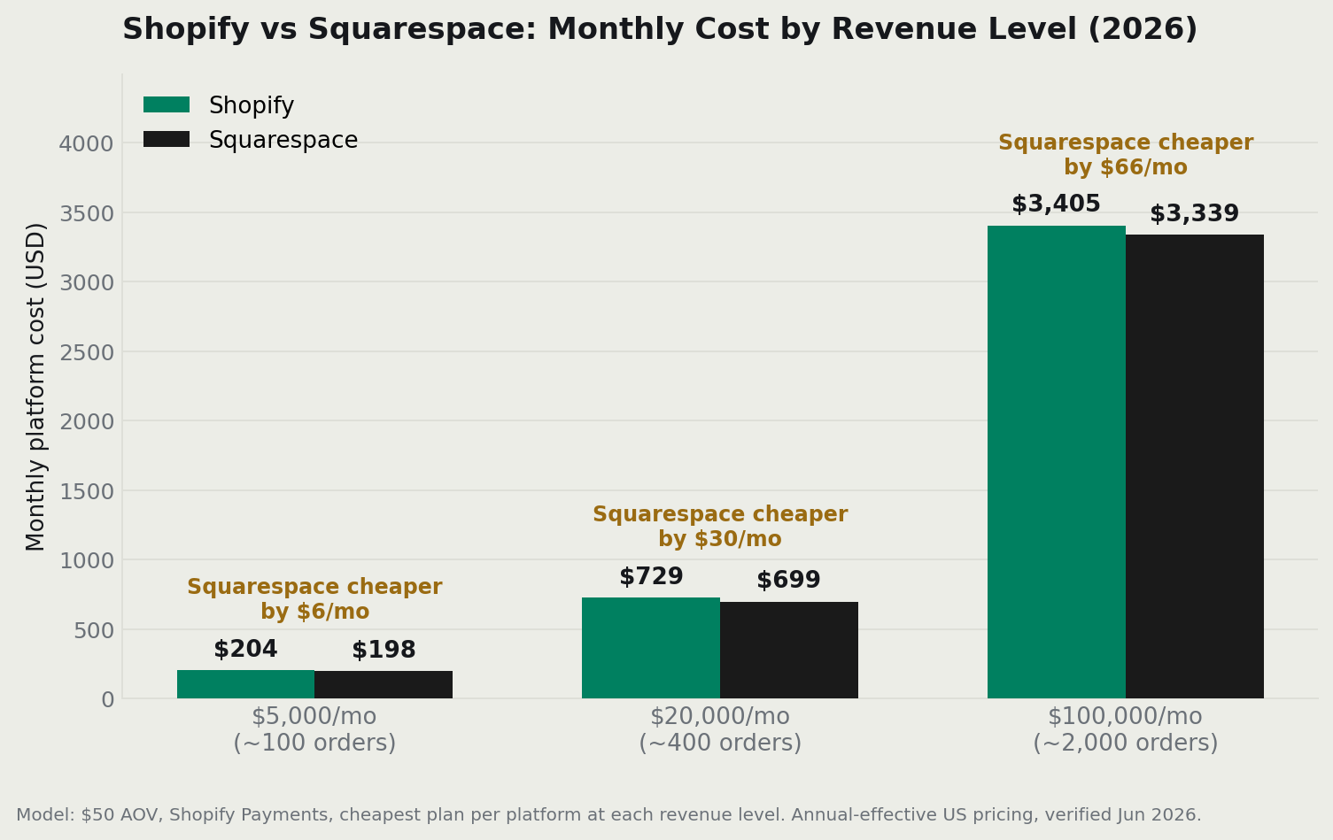Click the 2500 y-axis tick label
The image size is (1333, 840).
[x=86, y=352]
